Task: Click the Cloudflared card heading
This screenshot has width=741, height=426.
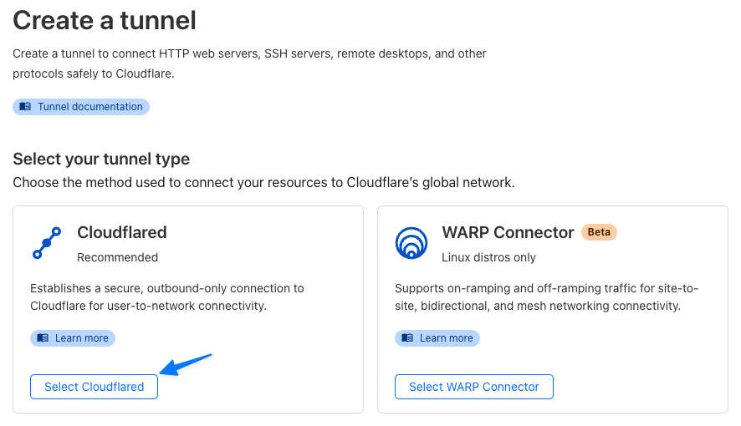Action: tap(122, 232)
